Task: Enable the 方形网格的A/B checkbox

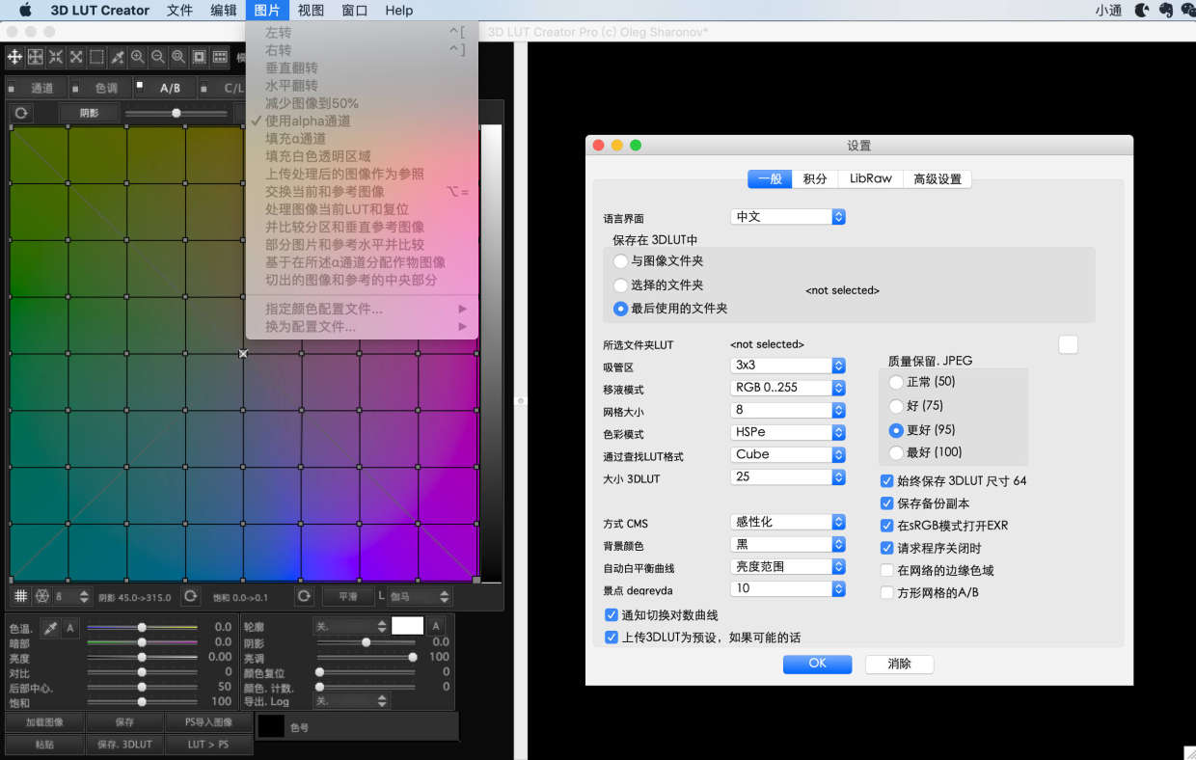Action: (887, 592)
